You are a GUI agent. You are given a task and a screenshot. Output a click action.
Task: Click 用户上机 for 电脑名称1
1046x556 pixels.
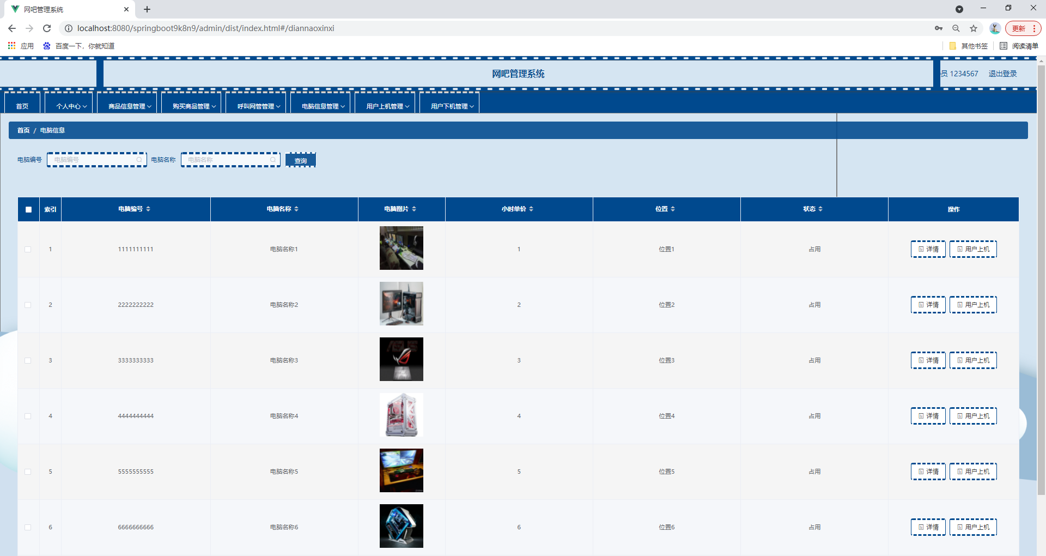[x=973, y=249]
